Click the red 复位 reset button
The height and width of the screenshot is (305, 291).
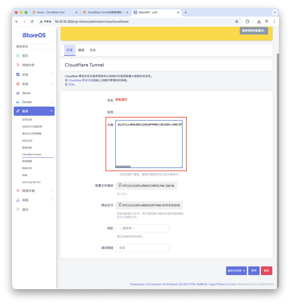[267, 271]
